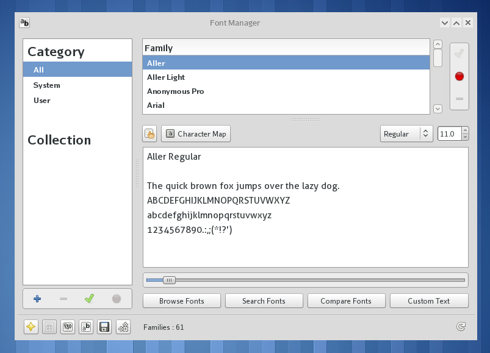The width and height of the screenshot is (490, 353).
Task: Click the window roll-up chevron in title bar
Action: pyautogui.click(x=456, y=23)
